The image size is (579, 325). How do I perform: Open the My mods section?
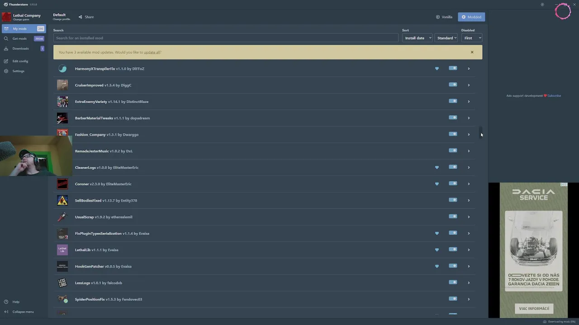[23, 29]
